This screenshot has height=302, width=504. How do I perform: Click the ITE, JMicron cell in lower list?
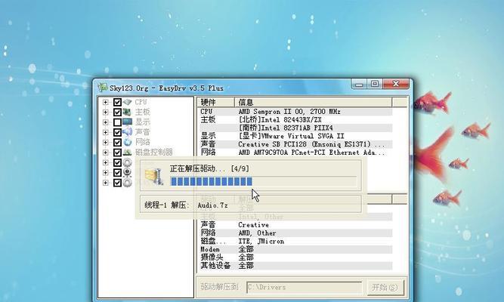pos(261,242)
